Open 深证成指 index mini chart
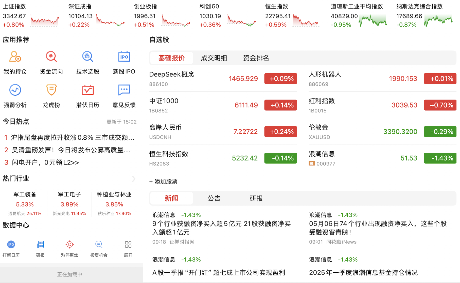This screenshot has width=460, height=283. pos(110,20)
